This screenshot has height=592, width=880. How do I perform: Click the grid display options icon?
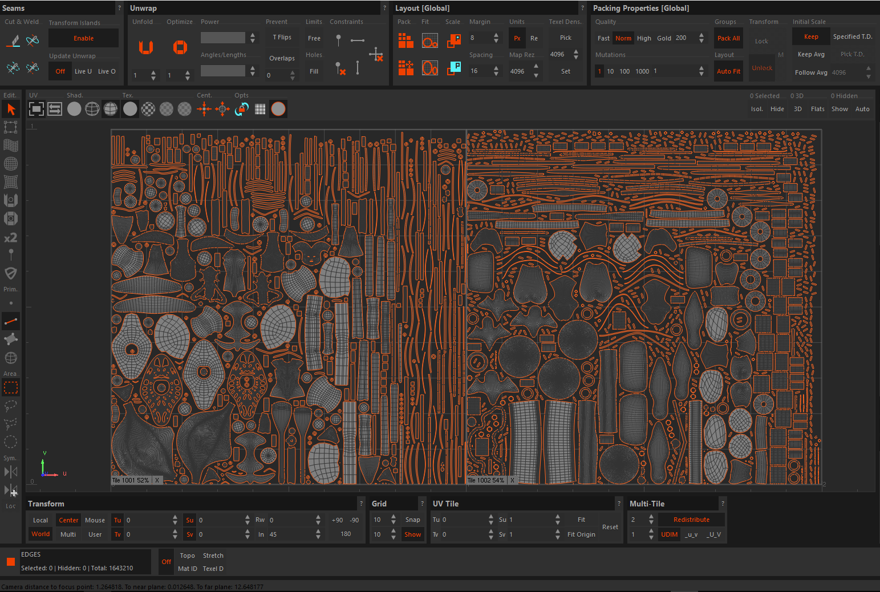coord(260,109)
